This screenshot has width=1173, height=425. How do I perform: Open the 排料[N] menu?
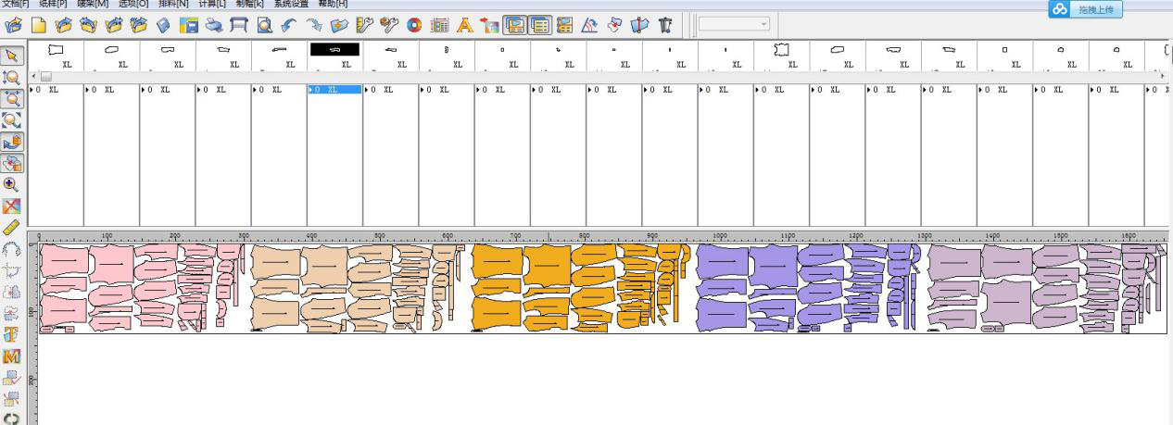coord(173,4)
